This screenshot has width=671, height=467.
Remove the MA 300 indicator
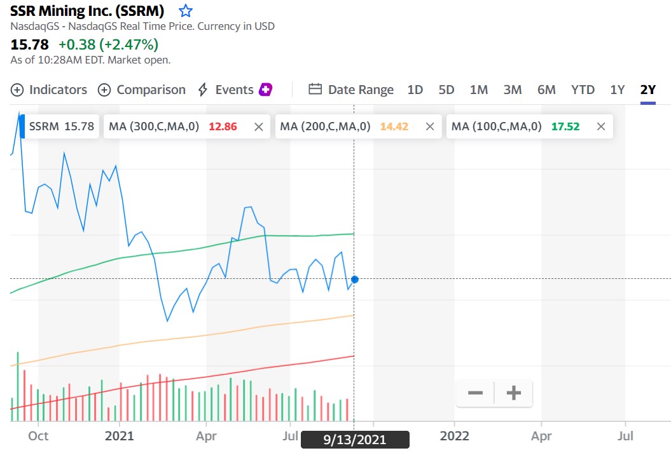tap(258, 126)
